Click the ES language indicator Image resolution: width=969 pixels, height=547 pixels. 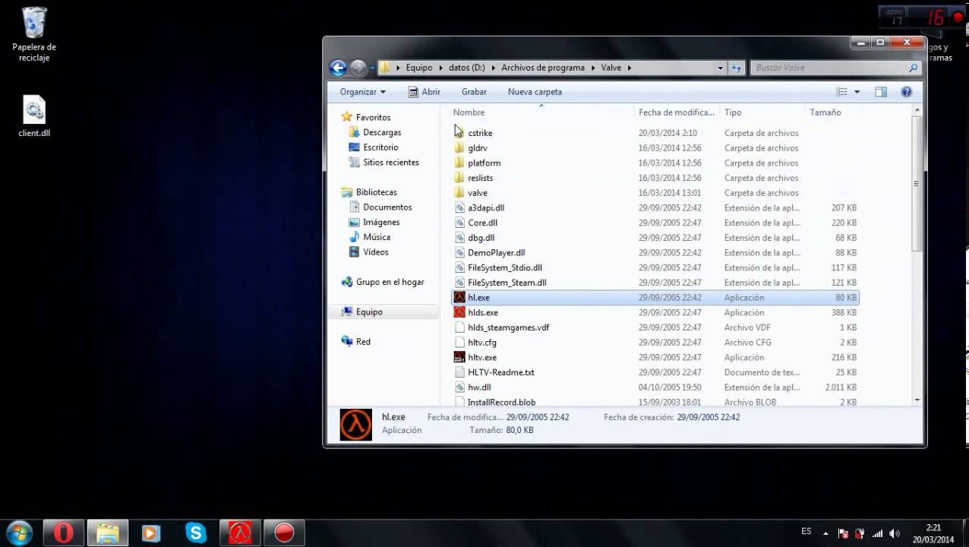[x=806, y=531]
